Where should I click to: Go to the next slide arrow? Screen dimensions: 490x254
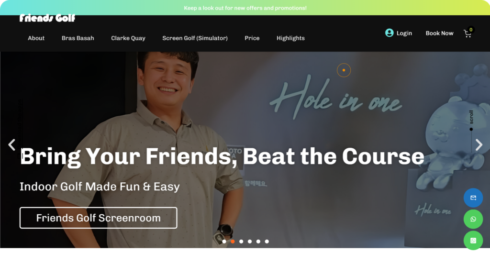pos(479,144)
